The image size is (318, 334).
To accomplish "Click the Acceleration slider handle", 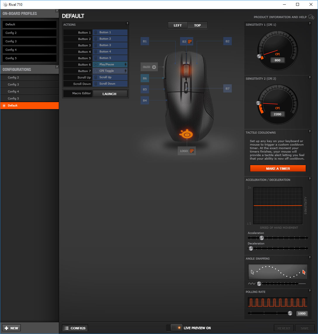I will pos(262,238).
